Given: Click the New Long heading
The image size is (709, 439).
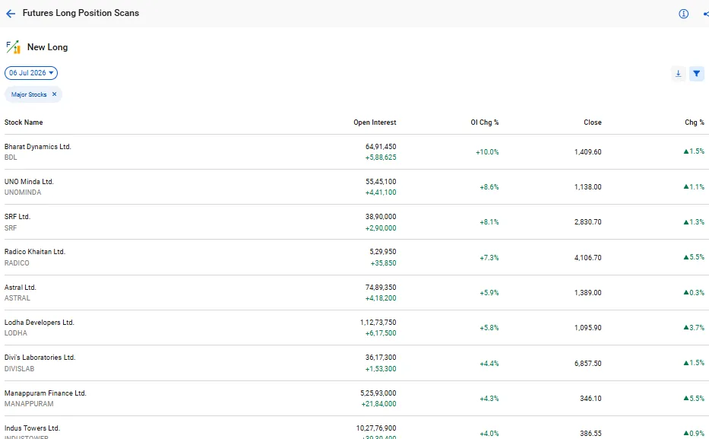Looking at the screenshot, I should coord(47,47).
